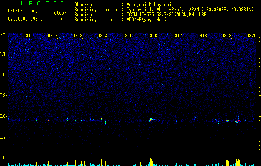Image resolution: width=261 pixels, height=166 pixels.
Task: Click antenna value A504HB(yagi 4el)
Action: tap(146, 20)
